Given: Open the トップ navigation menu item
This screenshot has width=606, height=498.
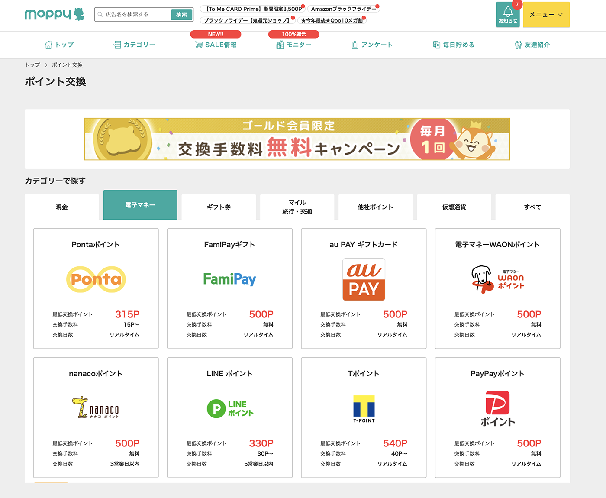Looking at the screenshot, I should pyautogui.click(x=59, y=45).
